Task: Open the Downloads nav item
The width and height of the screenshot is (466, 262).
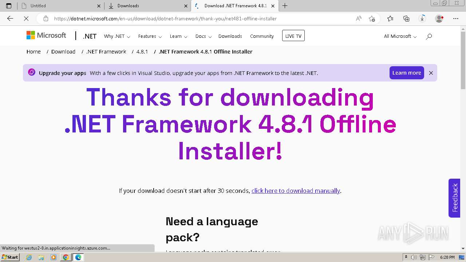Action: (230, 36)
